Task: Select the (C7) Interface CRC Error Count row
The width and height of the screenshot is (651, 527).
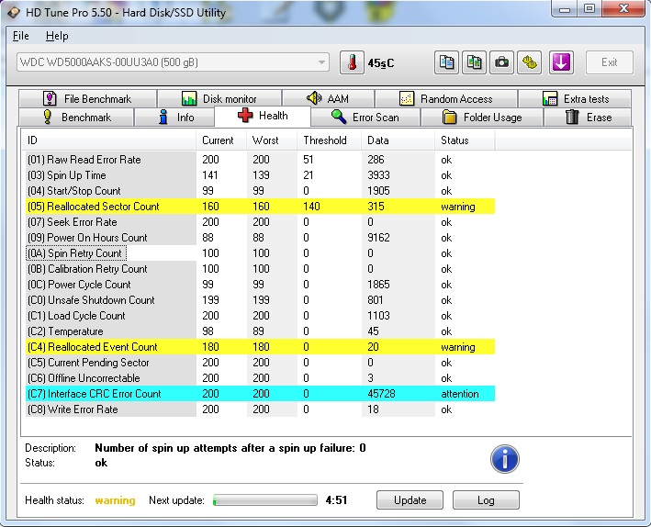Action: pyautogui.click(x=261, y=394)
